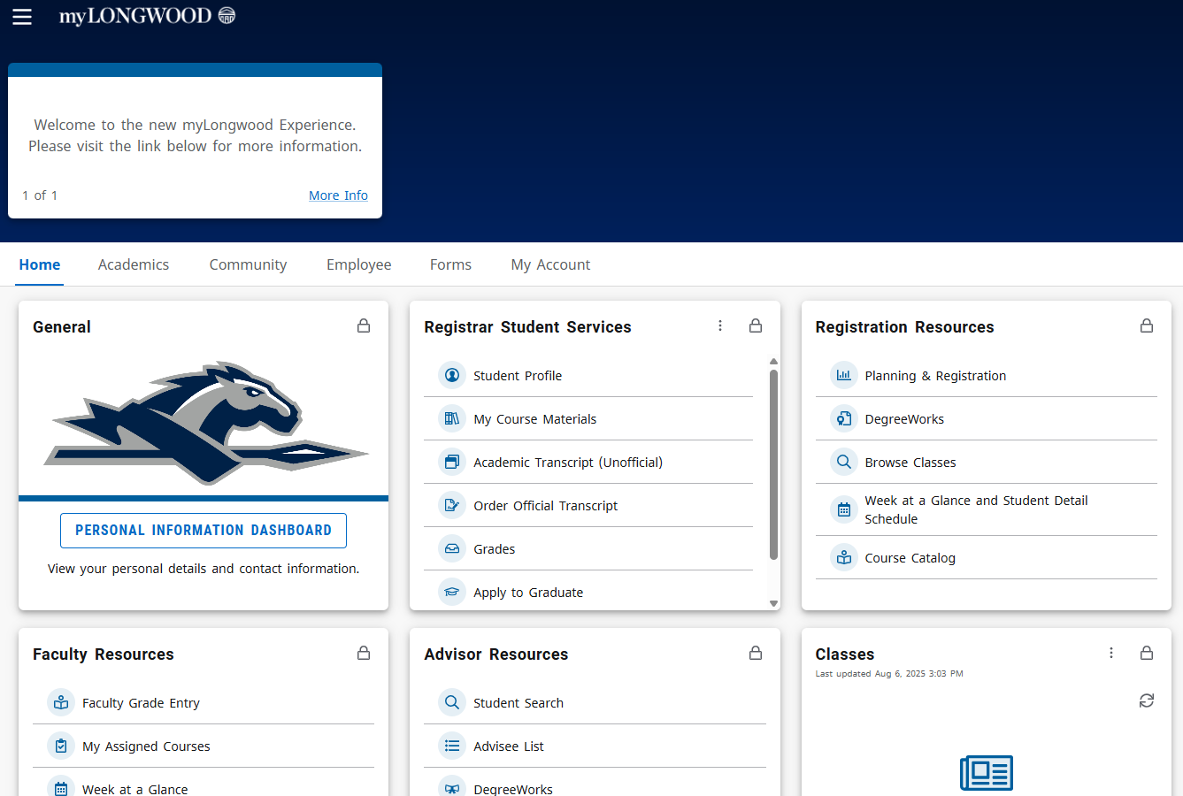Click the Planning & Registration icon
1183x796 pixels.
[844, 375]
